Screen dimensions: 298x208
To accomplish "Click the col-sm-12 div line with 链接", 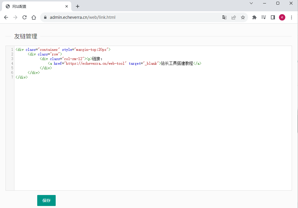I will point(71,59).
